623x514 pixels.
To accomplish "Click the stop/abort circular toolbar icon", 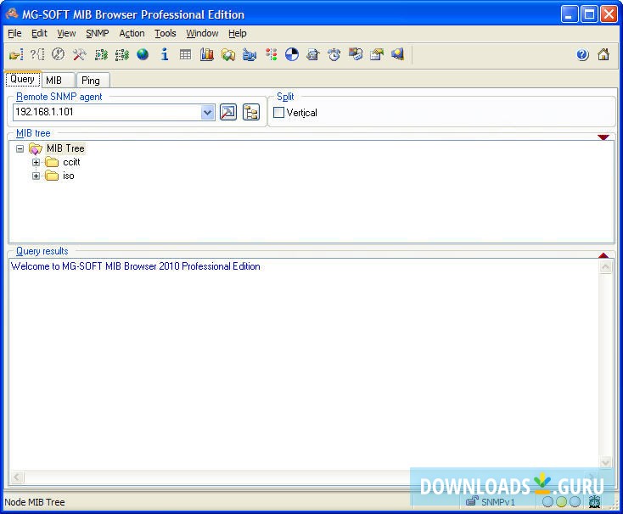I will click(59, 54).
